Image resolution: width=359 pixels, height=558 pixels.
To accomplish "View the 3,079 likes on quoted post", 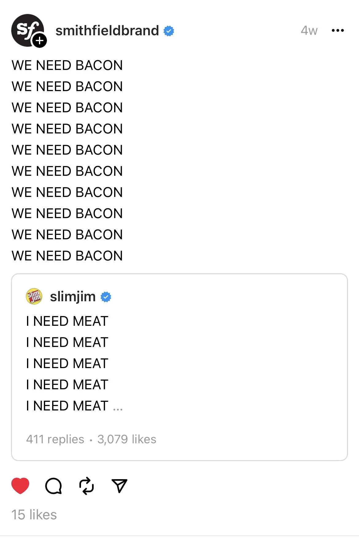I will 127,439.
